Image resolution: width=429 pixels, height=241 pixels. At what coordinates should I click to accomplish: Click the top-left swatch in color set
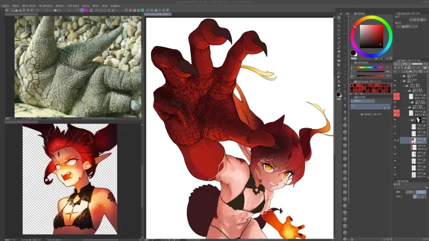pyautogui.click(x=352, y=86)
